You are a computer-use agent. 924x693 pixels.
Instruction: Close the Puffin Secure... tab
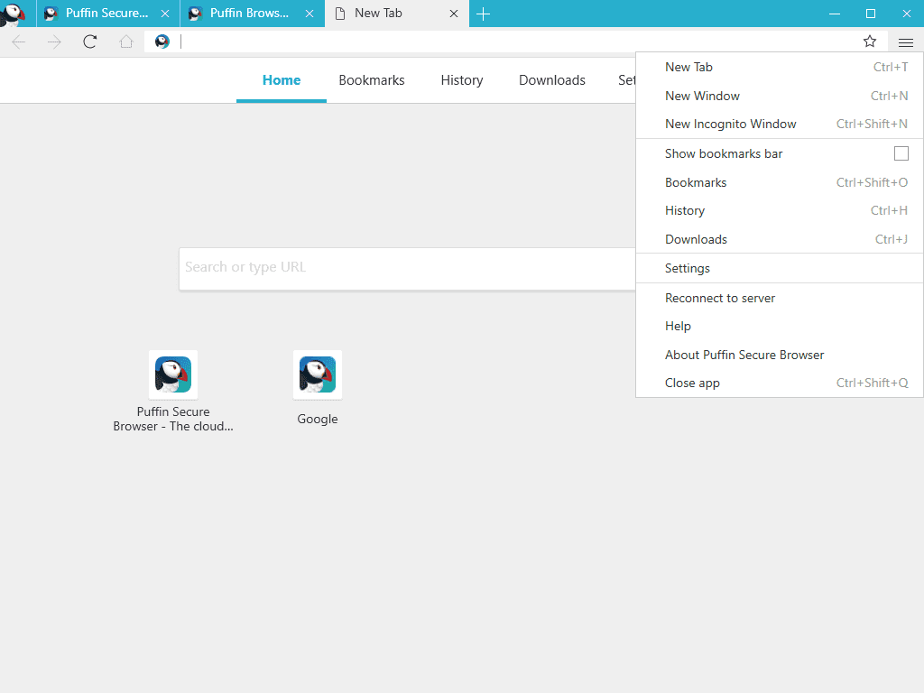(165, 14)
